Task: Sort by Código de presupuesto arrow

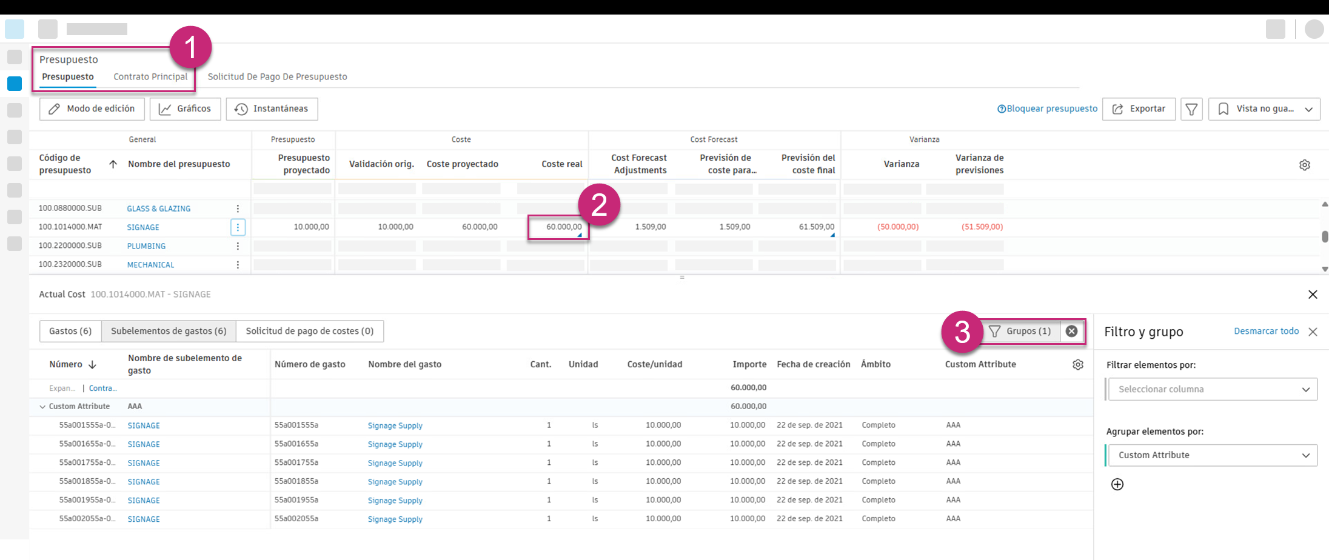Action: pyautogui.click(x=113, y=164)
